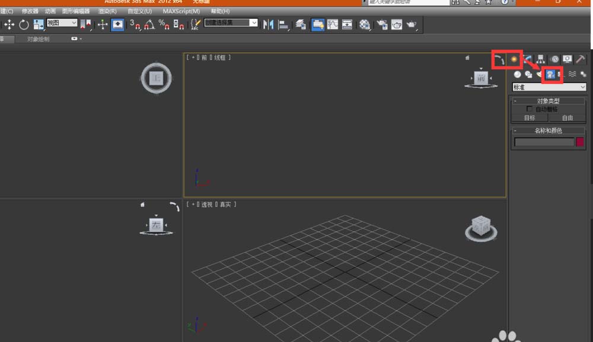This screenshot has height=342, width=593.
Task: Toggle Spinner Snap
Action: pyautogui.click(x=178, y=25)
